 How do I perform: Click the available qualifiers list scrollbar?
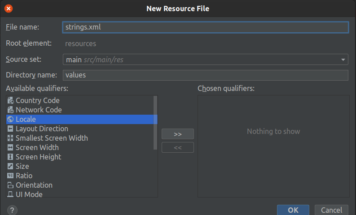click(x=155, y=123)
